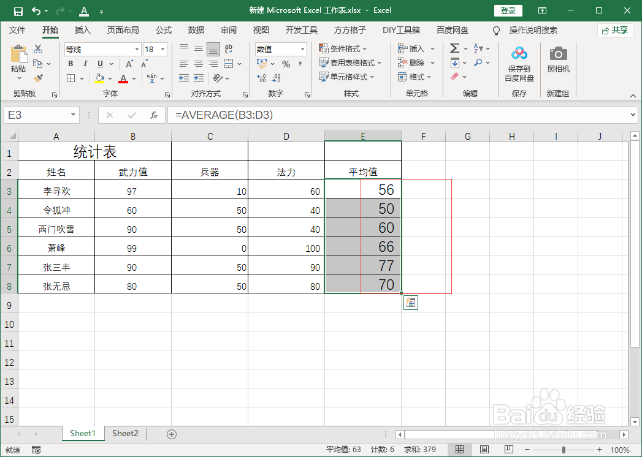Increase the font size

(129, 64)
